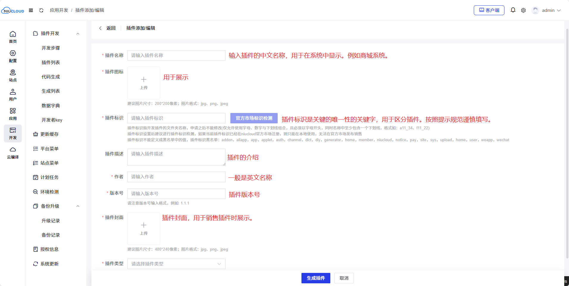The height and width of the screenshot is (286, 569).
Task: Focus the 插件名称 input field
Action: click(x=176, y=56)
